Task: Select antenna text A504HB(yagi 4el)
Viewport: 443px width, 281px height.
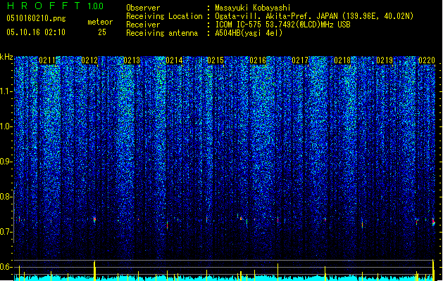Action: point(249,33)
